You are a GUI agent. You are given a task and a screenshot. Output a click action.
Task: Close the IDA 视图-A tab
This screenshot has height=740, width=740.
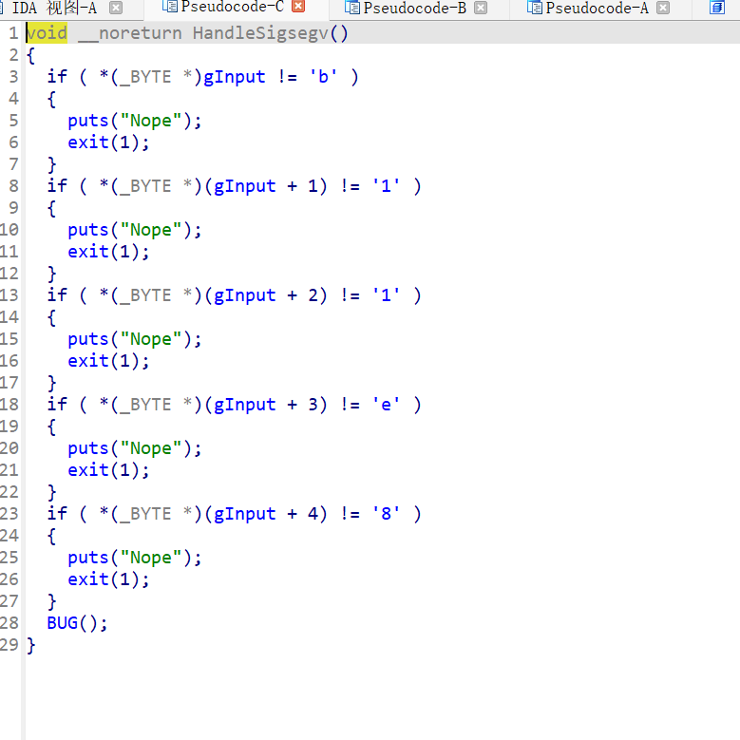tap(116, 8)
